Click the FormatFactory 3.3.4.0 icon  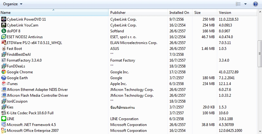pyautogui.click(x=3, y=60)
